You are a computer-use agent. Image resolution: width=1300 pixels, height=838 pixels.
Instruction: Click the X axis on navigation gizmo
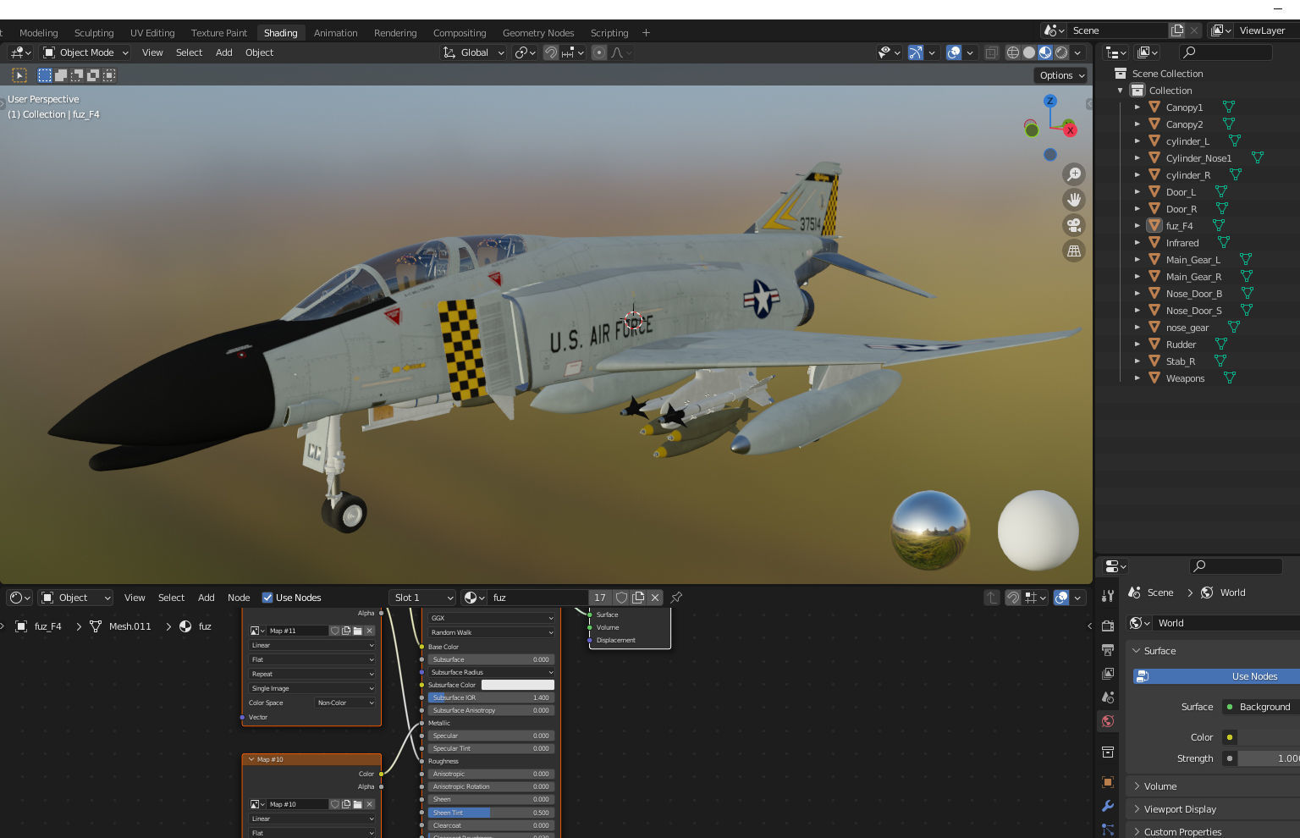coord(1070,130)
